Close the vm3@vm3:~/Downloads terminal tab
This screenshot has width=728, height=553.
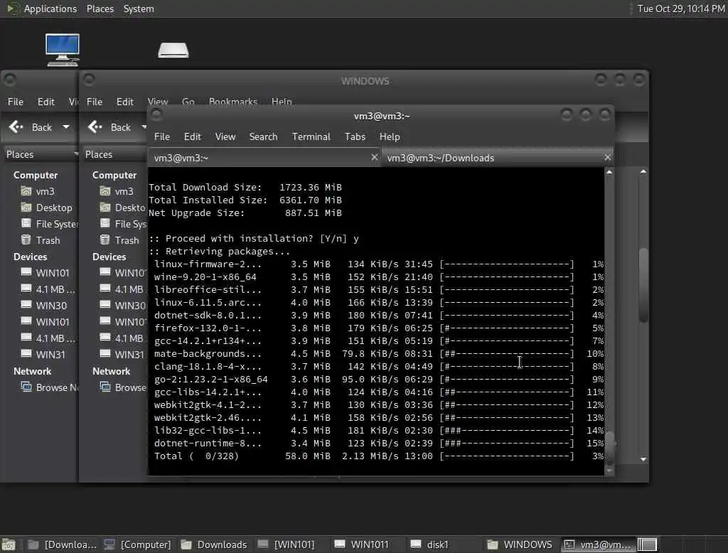click(x=607, y=157)
